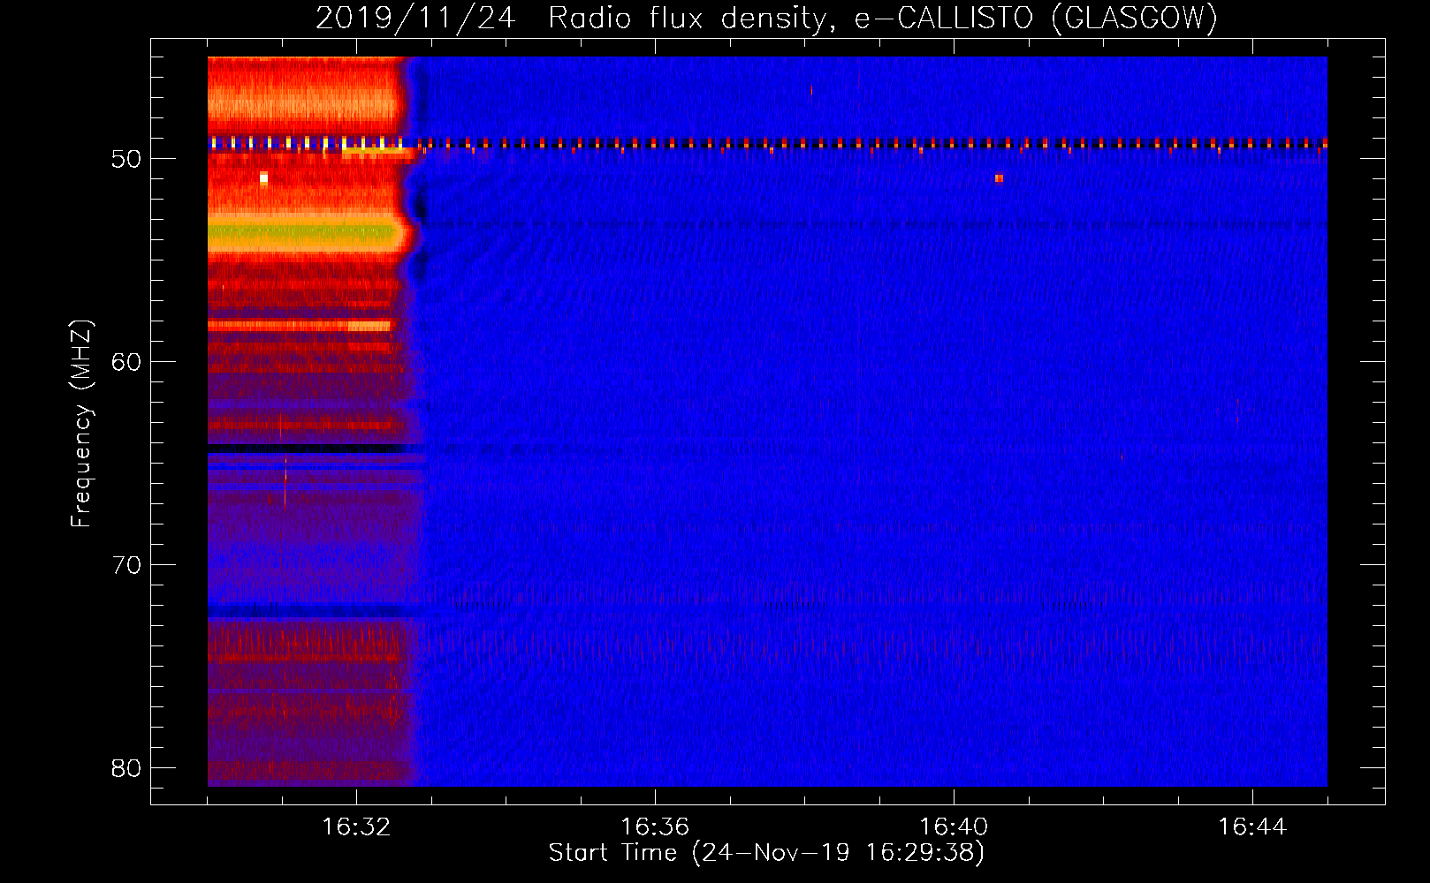The height and width of the screenshot is (883, 1430).
Task: Click the white bright spot below 50 MHz near 16:30
Action: coord(263,178)
